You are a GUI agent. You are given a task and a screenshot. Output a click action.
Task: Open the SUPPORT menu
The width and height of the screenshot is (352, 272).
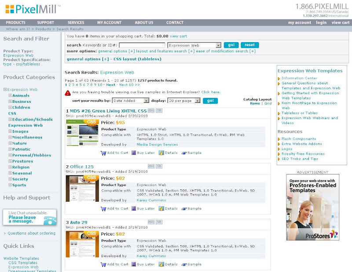tap(46, 22)
